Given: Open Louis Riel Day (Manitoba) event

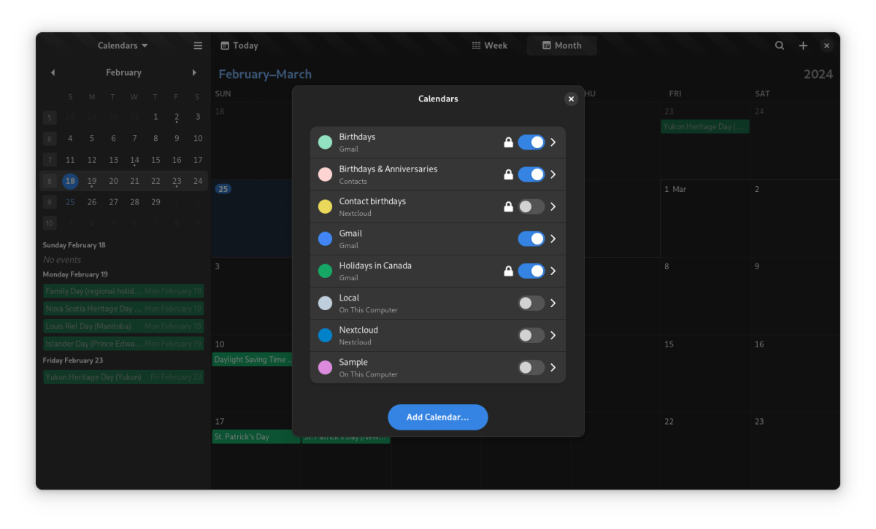Looking at the screenshot, I should (123, 326).
